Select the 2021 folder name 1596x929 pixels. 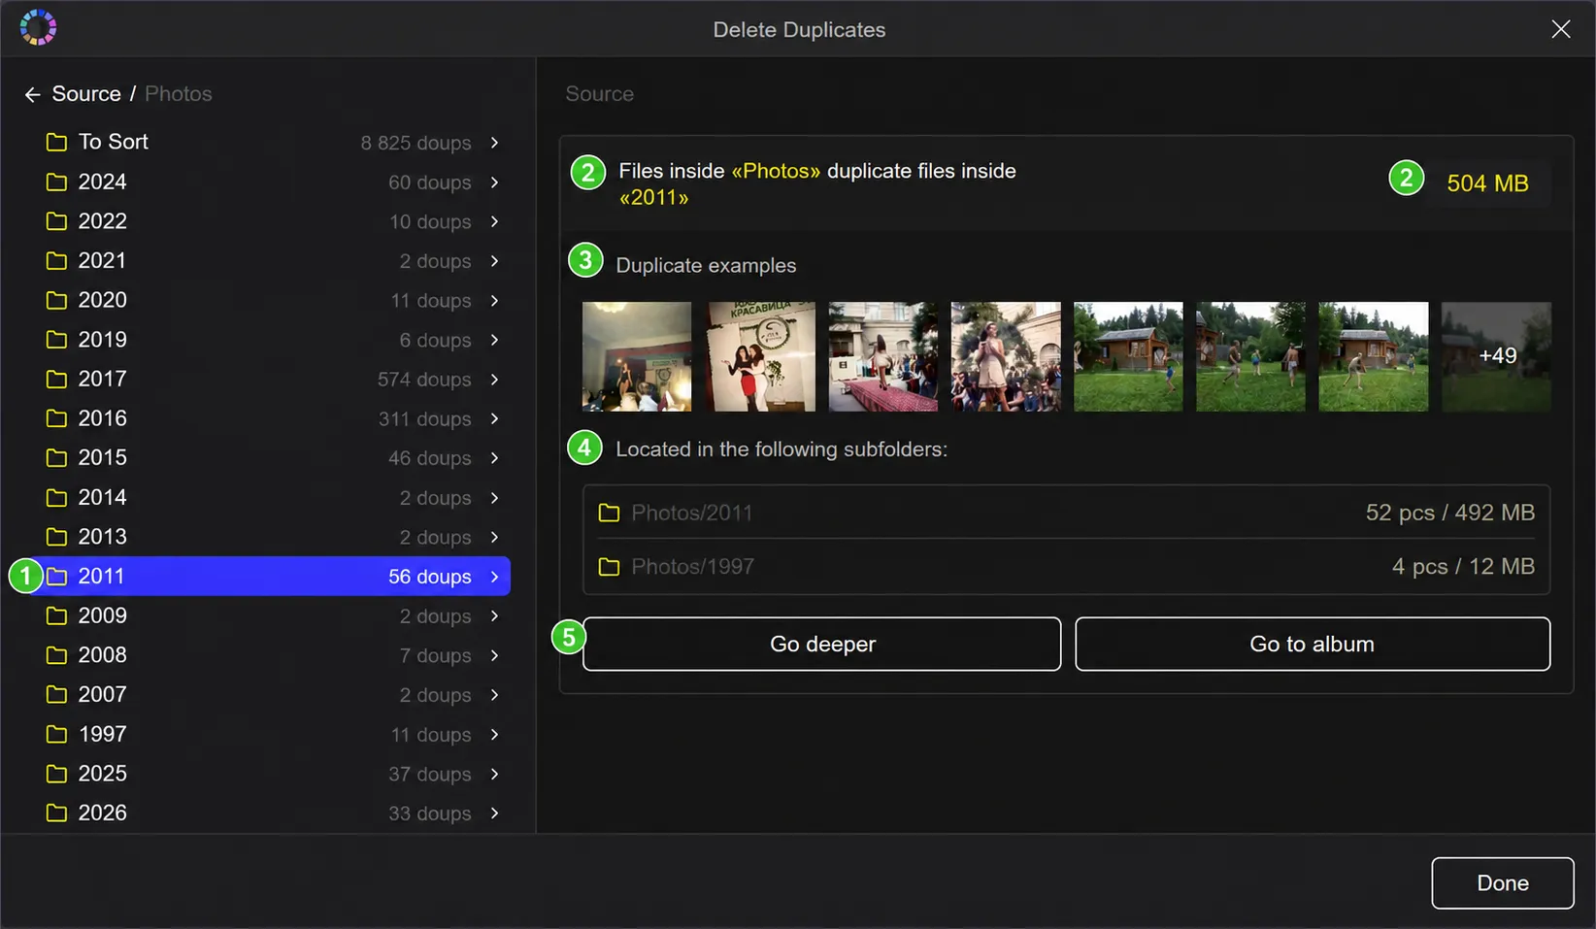point(103,261)
